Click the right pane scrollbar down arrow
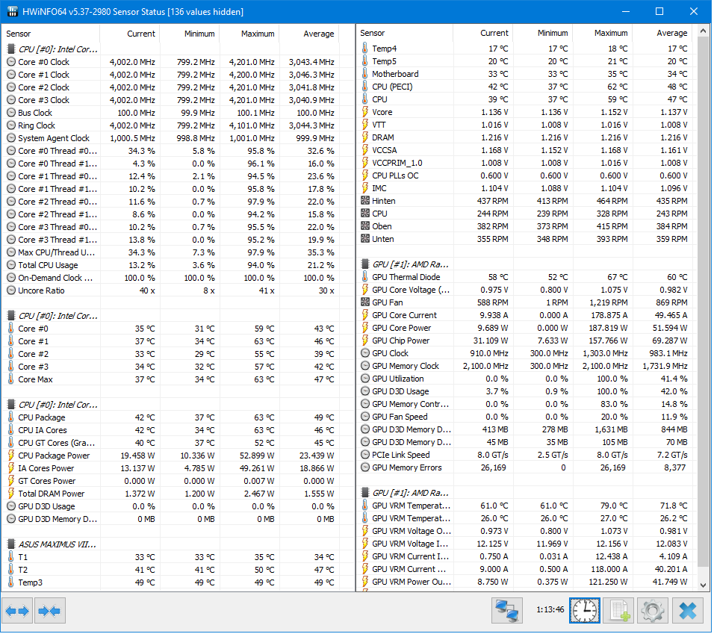Screen dimensions: 714x634 tap(703, 585)
